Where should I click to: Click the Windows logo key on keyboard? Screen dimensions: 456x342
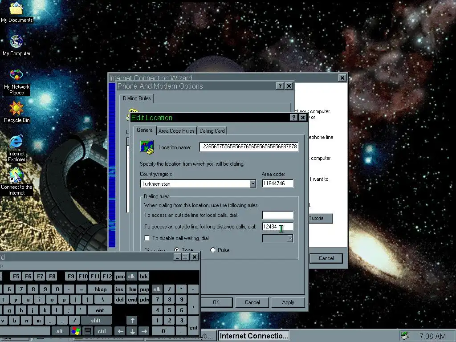(x=76, y=331)
